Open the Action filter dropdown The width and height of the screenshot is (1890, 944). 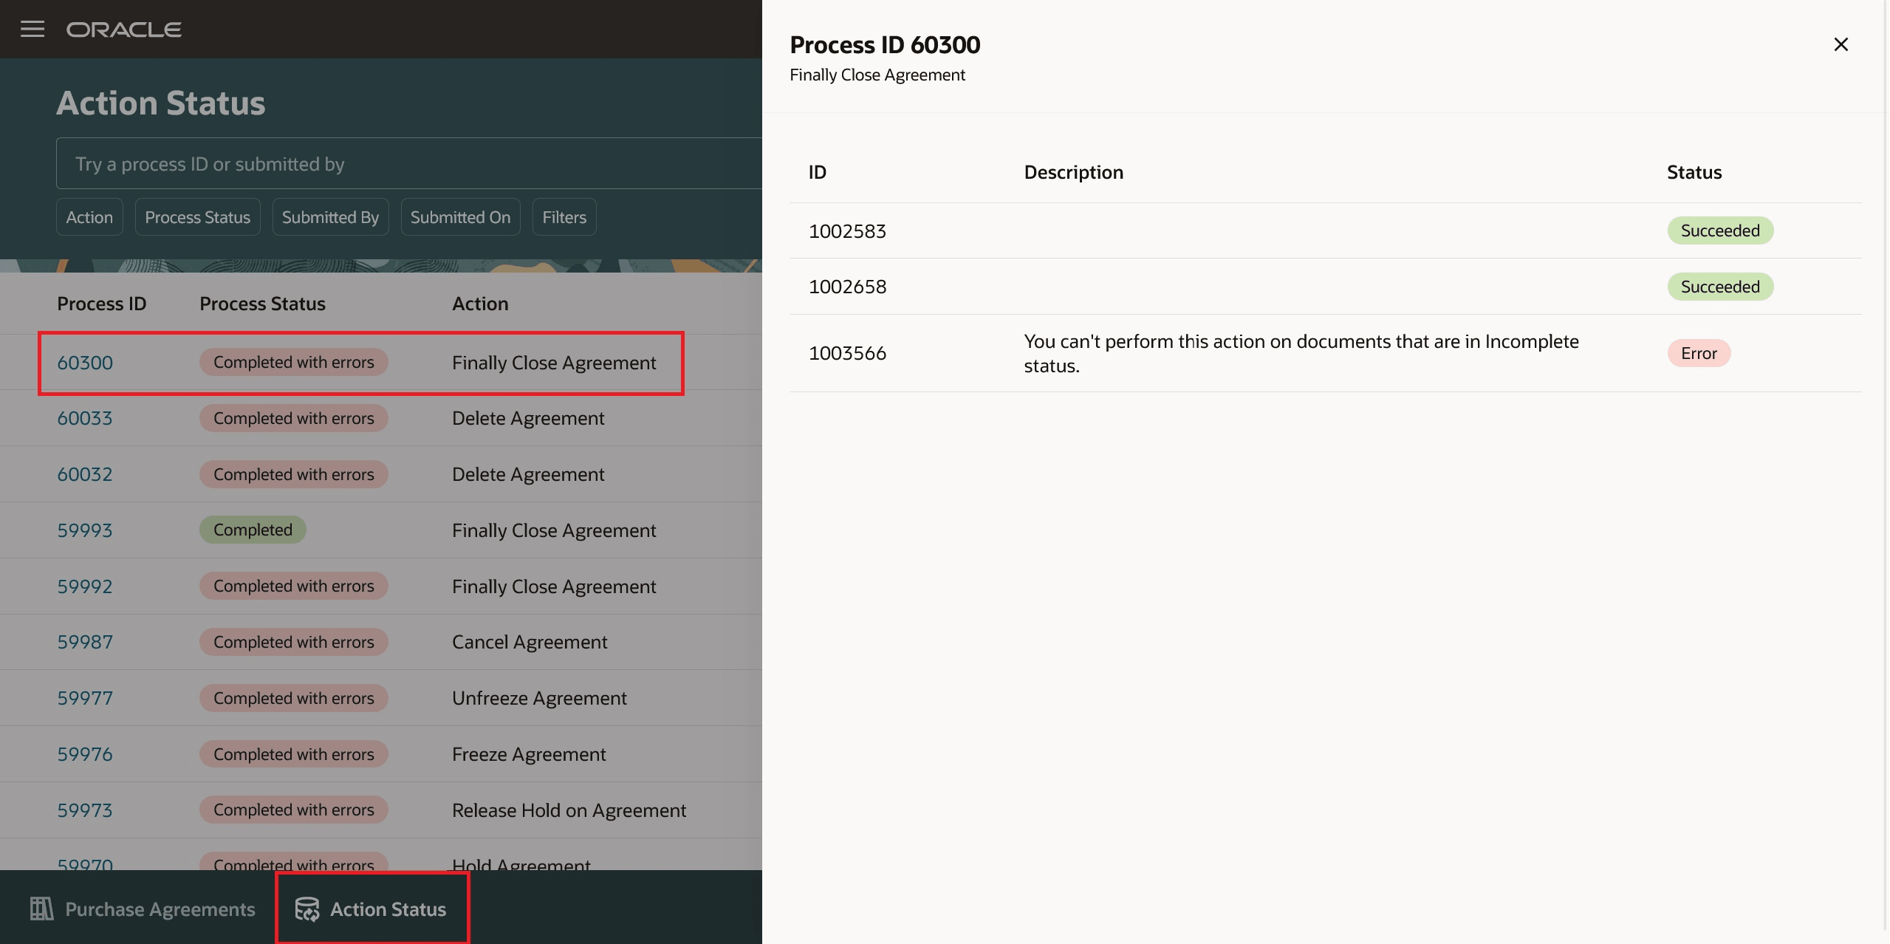coord(89,217)
